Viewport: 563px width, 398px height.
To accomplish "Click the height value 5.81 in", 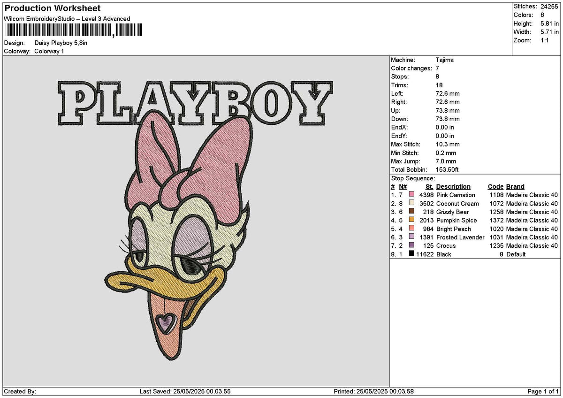I will [550, 23].
